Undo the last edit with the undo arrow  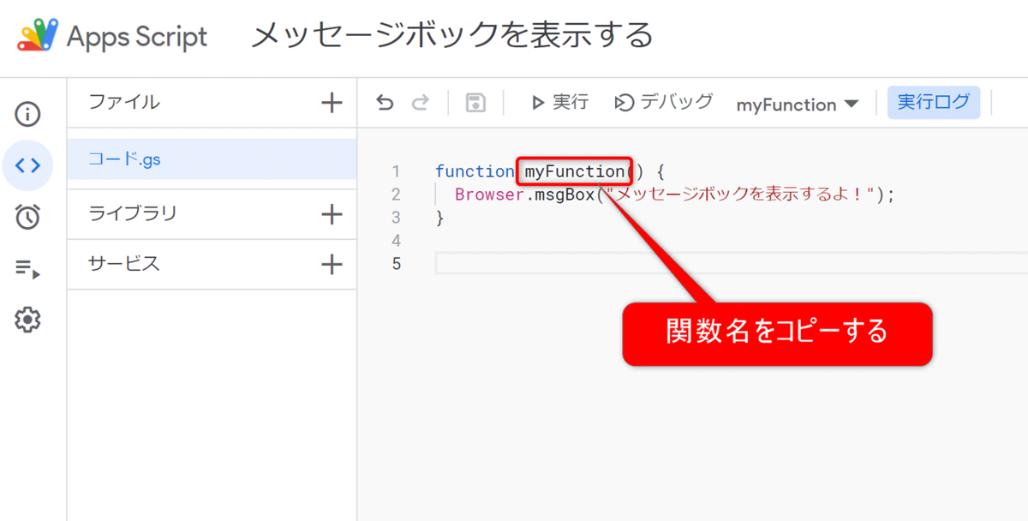point(385,102)
